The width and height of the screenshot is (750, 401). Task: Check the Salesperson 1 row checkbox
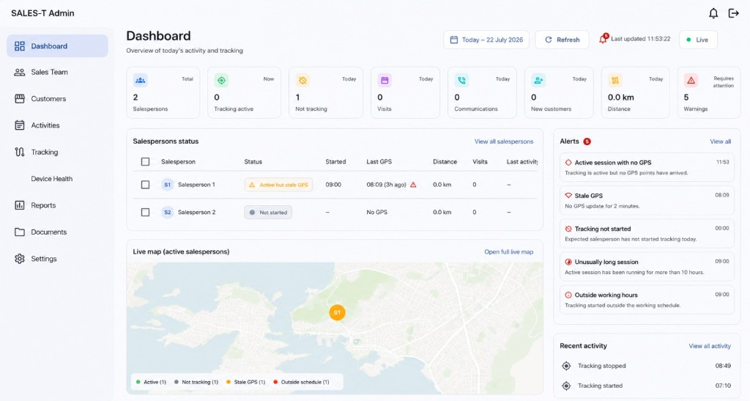pyautogui.click(x=146, y=185)
